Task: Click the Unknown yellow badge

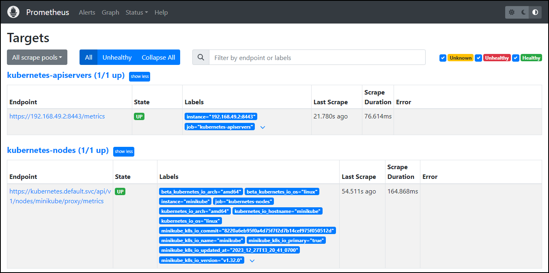Action: 461,58
